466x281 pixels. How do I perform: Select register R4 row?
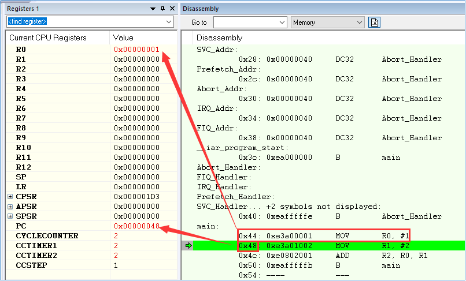(x=91, y=88)
